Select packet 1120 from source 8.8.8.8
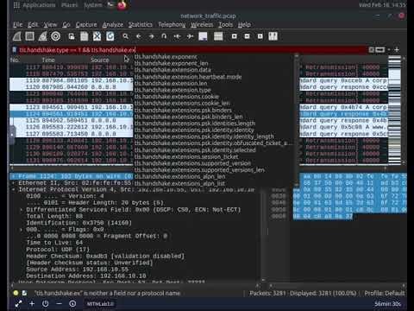 [x=72, y=87]
